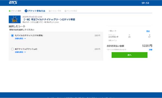Screen dimensions: 162x98
Task: Open 詳細 link beside total payment note
Action: 151,50
